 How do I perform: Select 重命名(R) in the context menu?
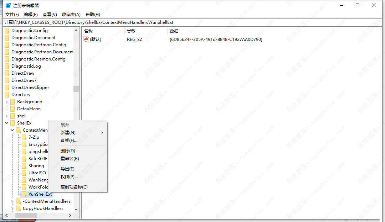[70, 159]
